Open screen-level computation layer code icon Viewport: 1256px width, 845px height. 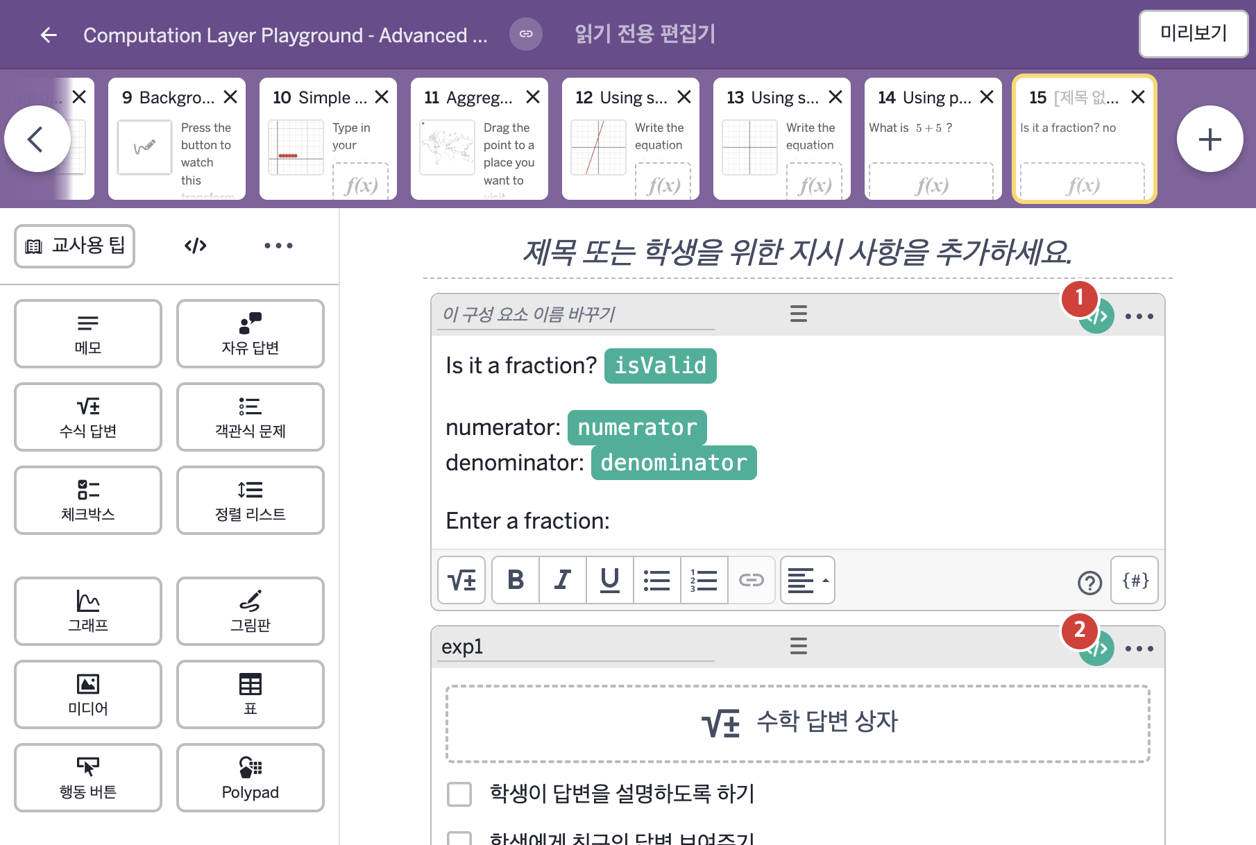pyautogui.click(x=195, y=246)
